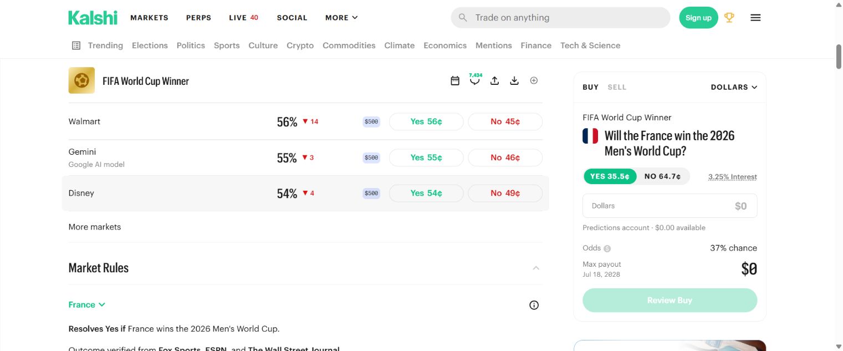Go to the Finance category

[x=536, y=45]
